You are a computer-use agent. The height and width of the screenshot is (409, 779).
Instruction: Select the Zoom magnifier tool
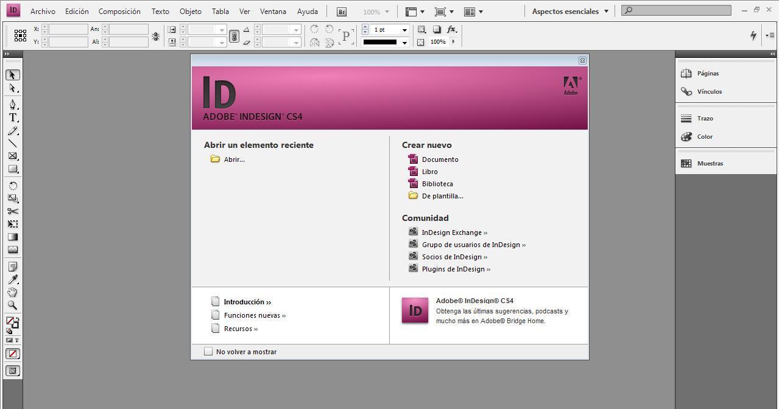[12, 305]
